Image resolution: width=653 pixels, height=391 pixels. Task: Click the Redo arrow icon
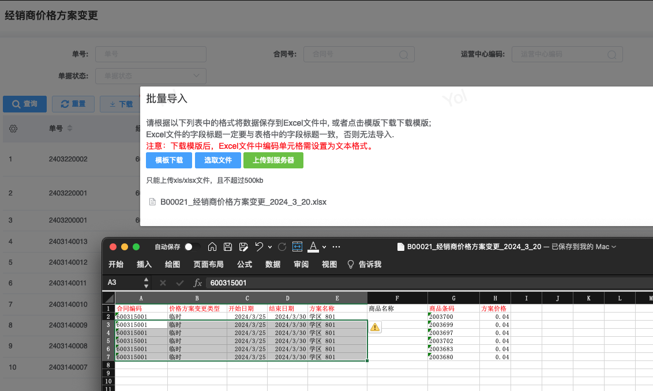[282, 247]
